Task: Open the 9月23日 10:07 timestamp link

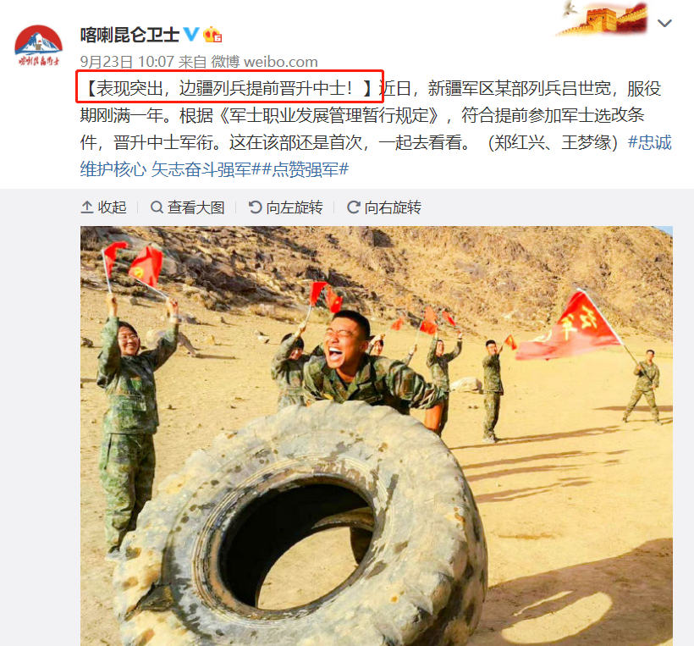Action: click(x=127, y=62)
